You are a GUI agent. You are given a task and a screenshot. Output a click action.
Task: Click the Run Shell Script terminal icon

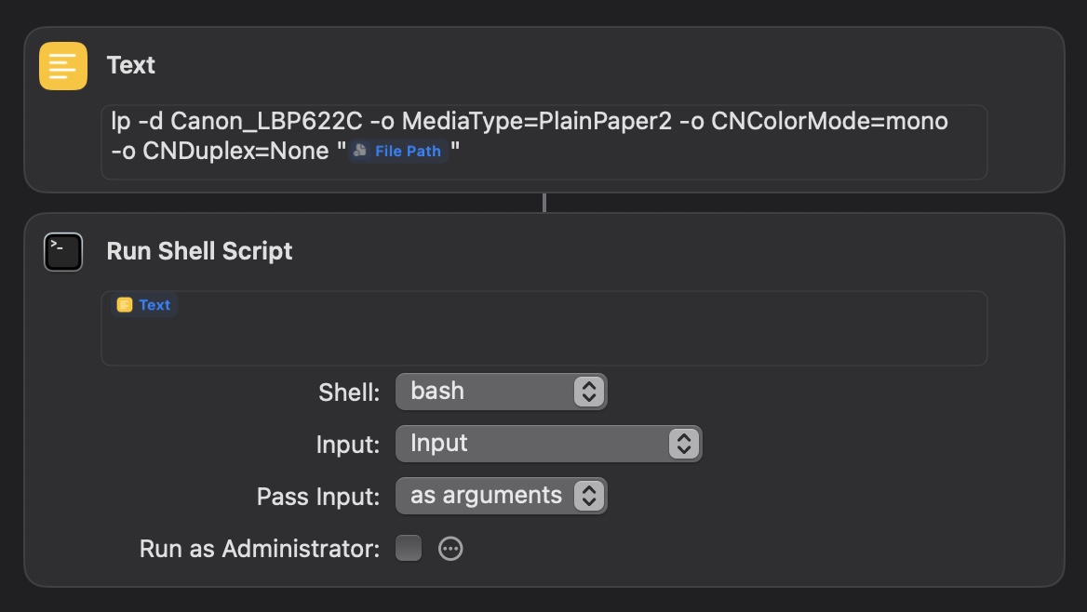coord(63,252)
